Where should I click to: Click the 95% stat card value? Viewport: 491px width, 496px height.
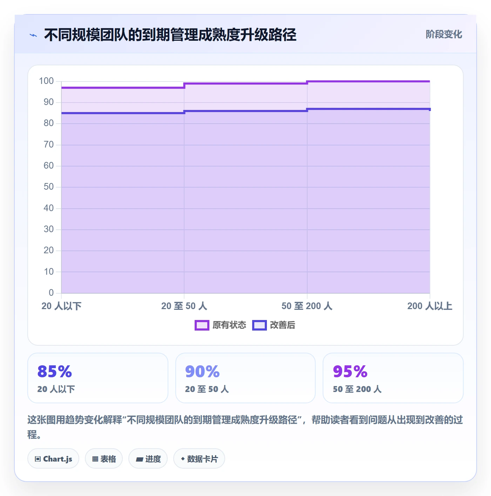(x=350, y=372)
